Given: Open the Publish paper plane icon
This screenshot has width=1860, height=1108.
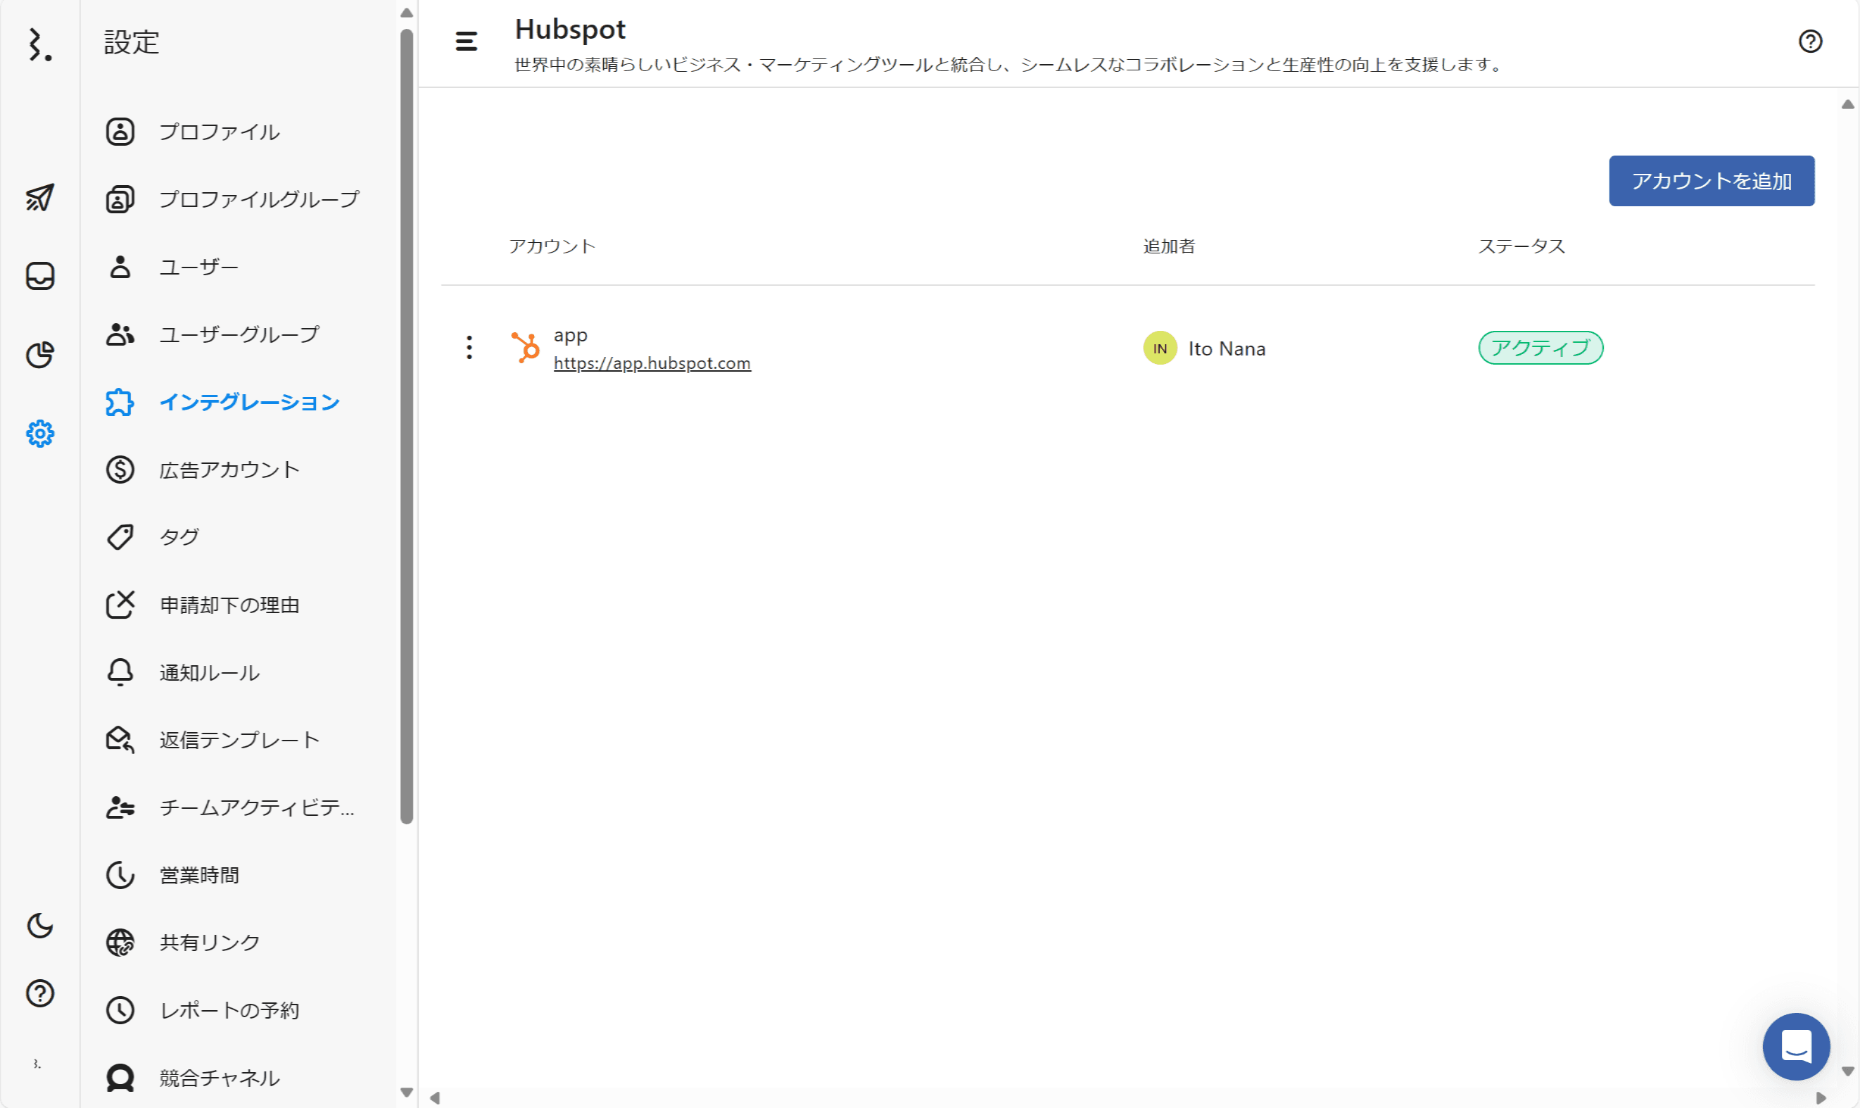Looking at the screenshot, I should pyautogui.click(x=39, y=198).
